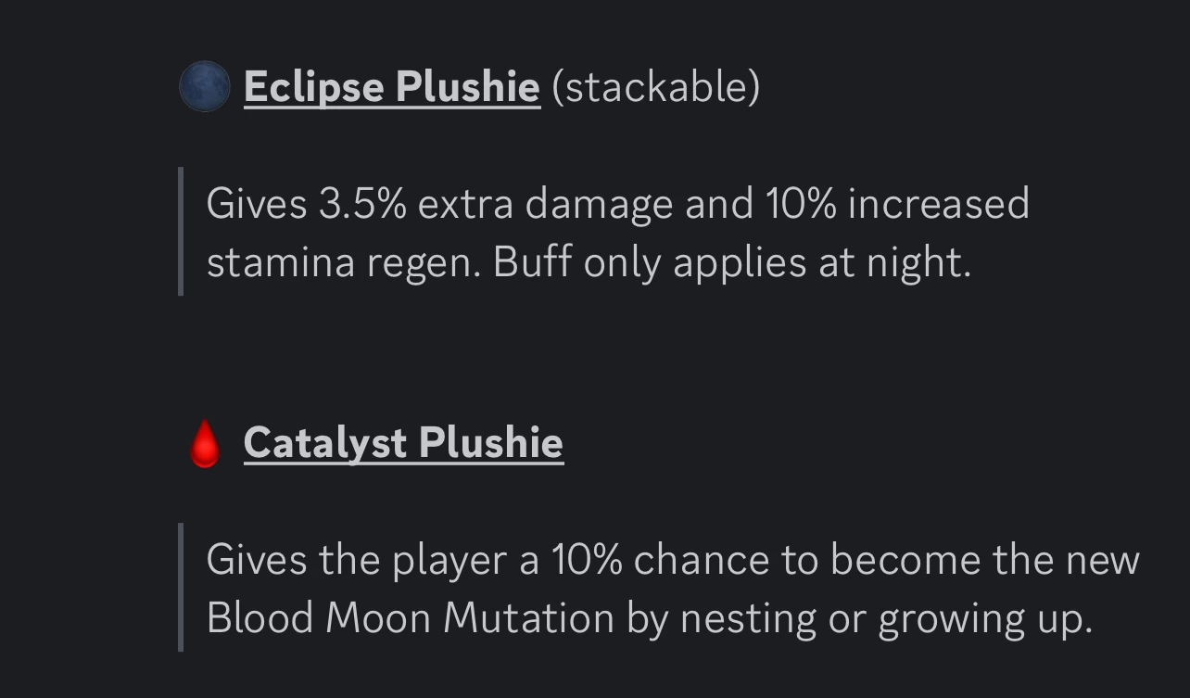
Task: Click the word "nesting"
Action: tap(748, 618)
